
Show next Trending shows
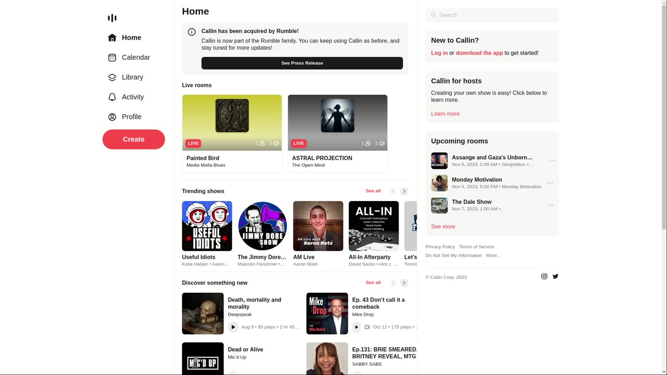pos(404,191)
